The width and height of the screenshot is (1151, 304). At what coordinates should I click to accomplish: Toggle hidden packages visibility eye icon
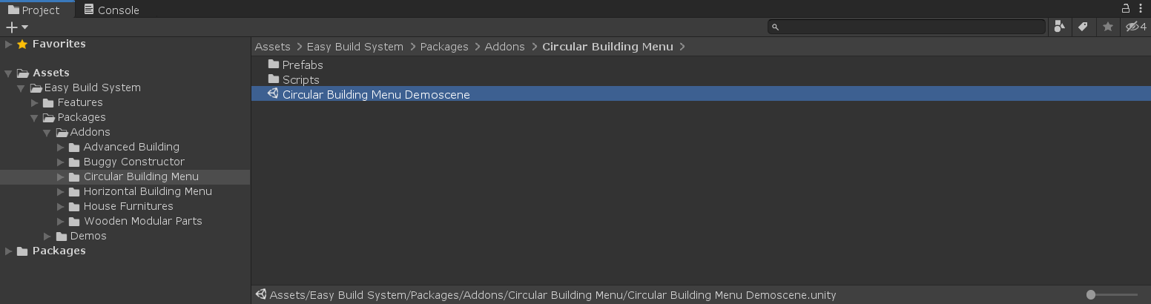coord(1135,27)
